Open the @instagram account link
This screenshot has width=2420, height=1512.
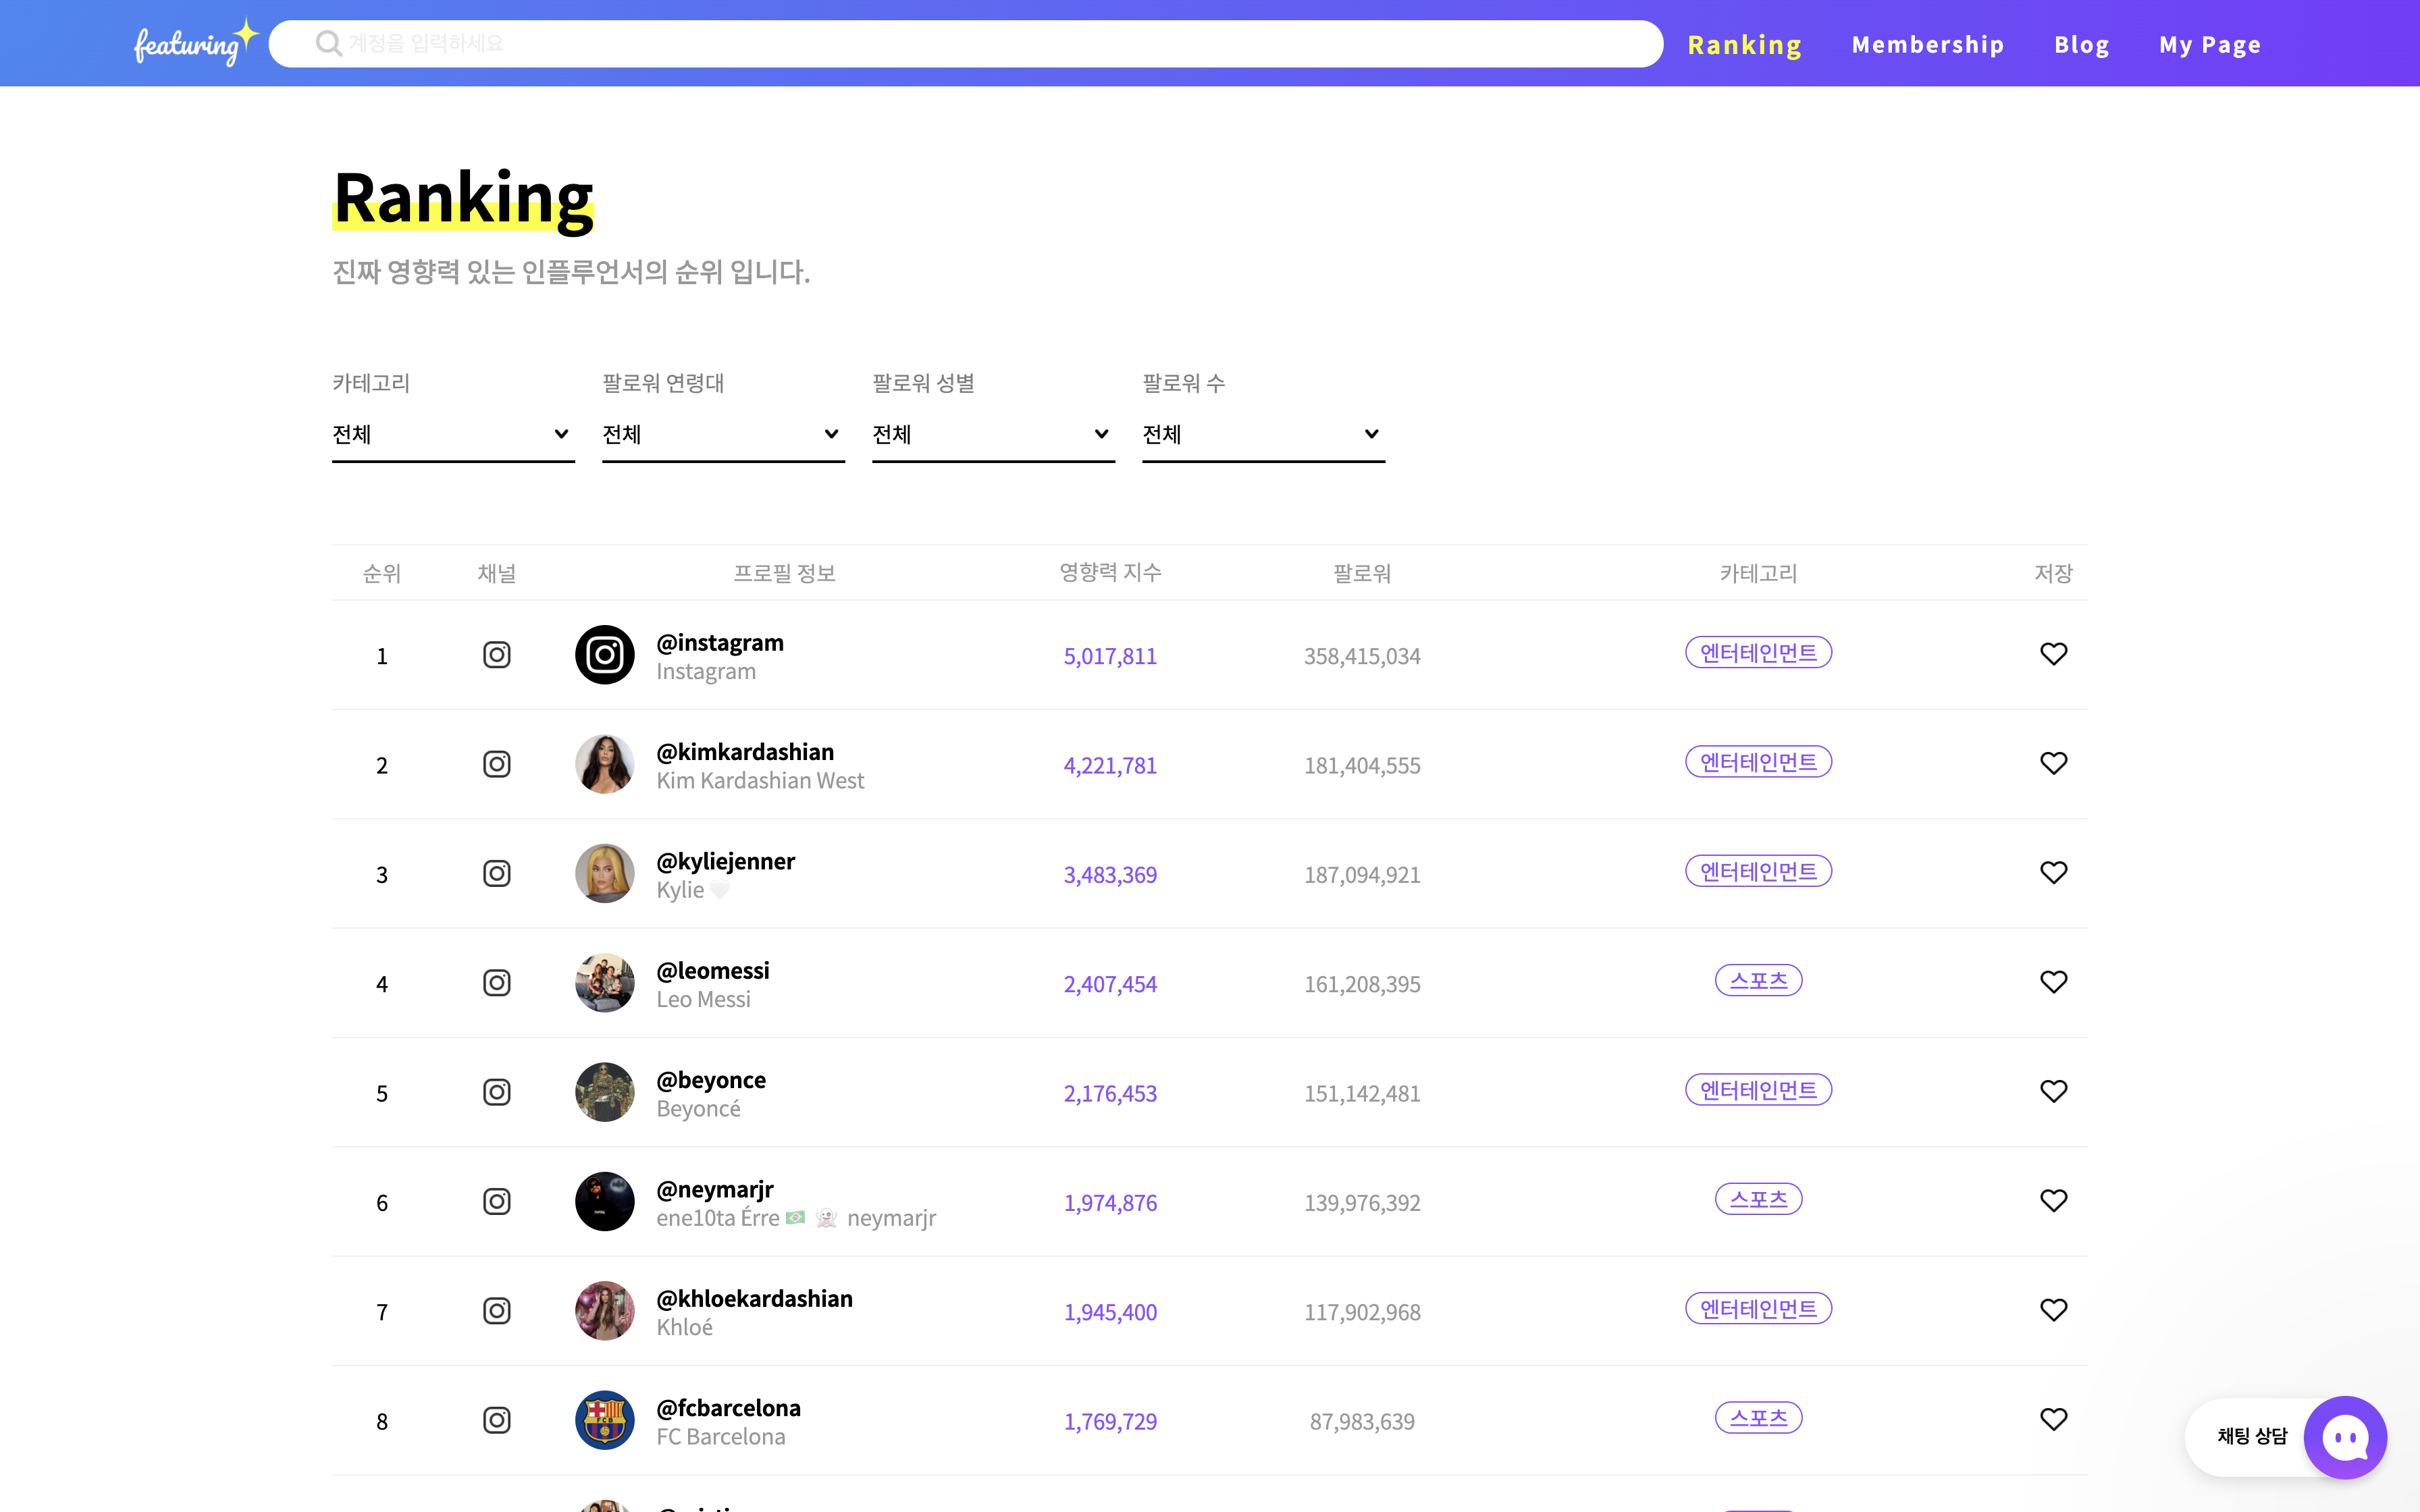click(x=720, y=643)
